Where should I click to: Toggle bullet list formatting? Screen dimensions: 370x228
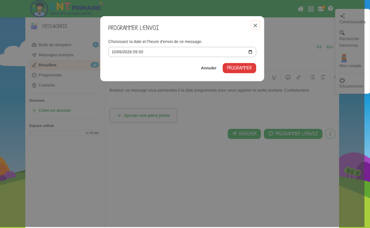coord(312,77)
